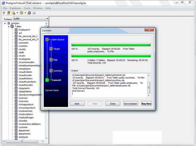Click the Save Session button
Image resolution: width=196 pixels, height=146 pixels.
(x=131, y=104)
